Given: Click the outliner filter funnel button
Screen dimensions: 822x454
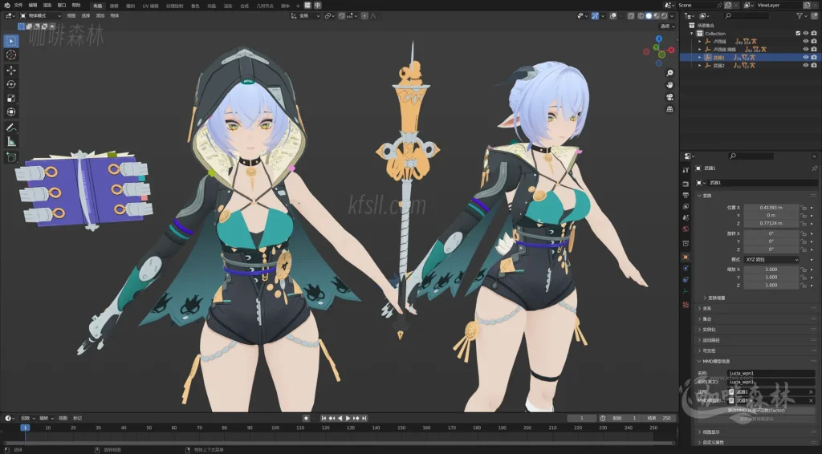Looking at the screenshot, I should (800, 16).
